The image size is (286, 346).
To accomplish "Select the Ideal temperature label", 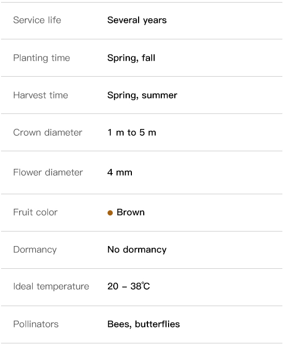I will click(51, 286).
